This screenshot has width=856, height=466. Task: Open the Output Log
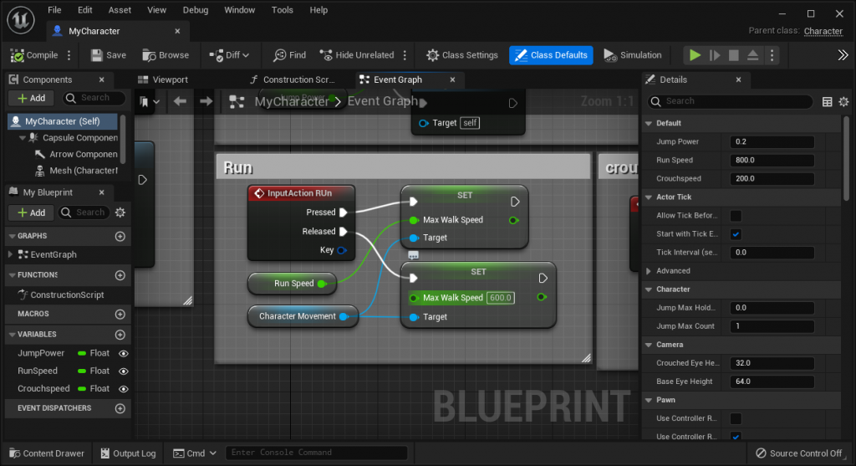[x=128, y=453]
